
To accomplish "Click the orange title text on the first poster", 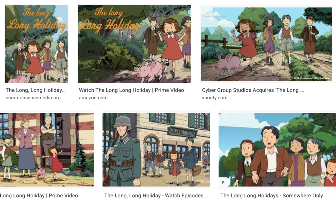I will (37, 20).
